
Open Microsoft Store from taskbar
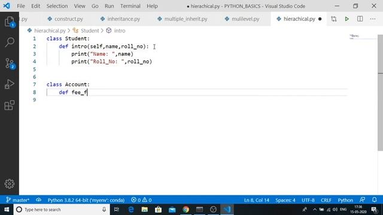pyautogui.click(x=158, y=210)
